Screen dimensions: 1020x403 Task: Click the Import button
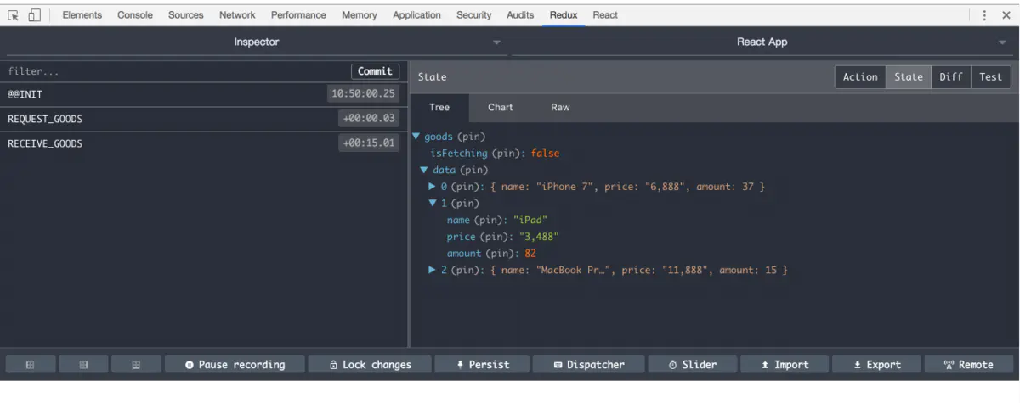(x=785, y=365)
